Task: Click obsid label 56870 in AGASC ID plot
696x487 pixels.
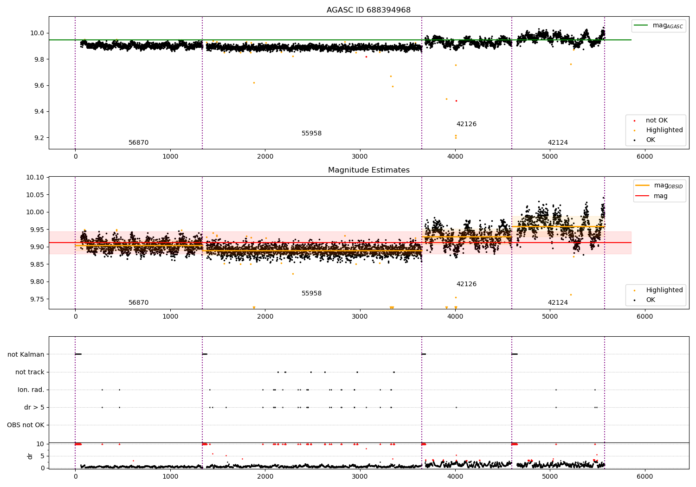Action: pyautogui.click(x=138, y=143)
